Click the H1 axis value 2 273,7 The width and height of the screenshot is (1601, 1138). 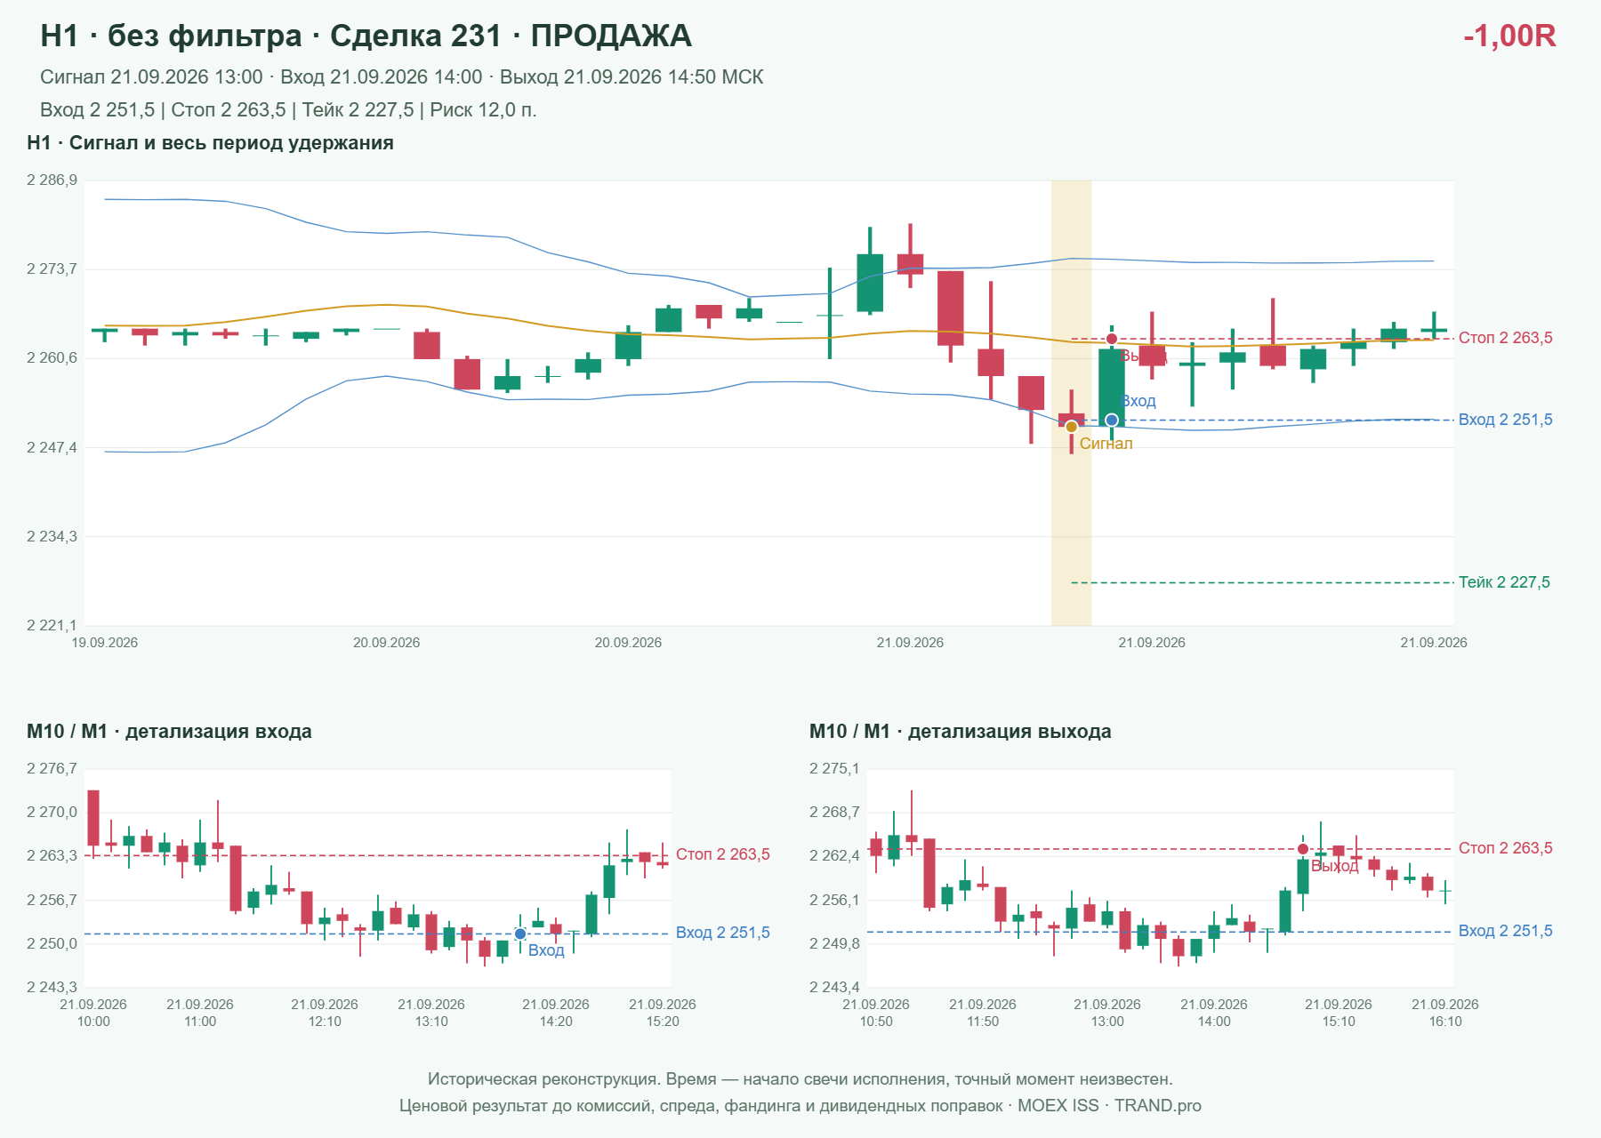pyautogui.click(x=52, y=268)
